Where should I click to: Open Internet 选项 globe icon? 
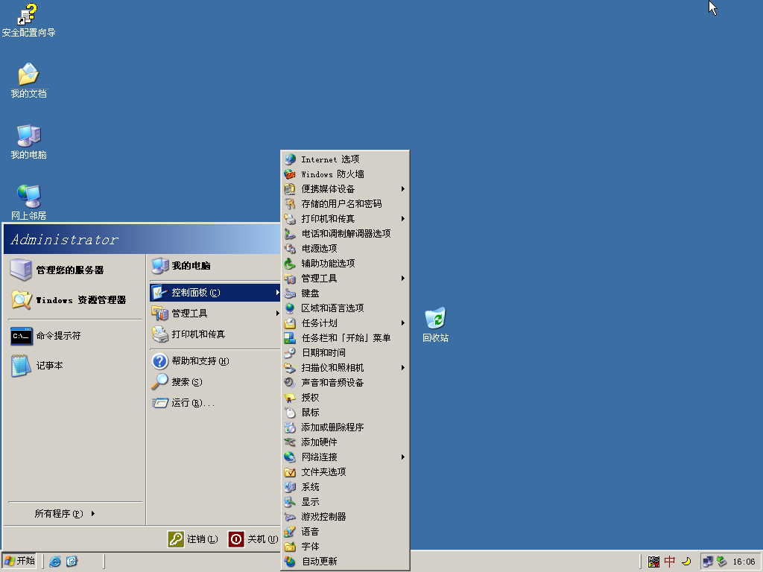pyautogui.click(x=290, y=159)
